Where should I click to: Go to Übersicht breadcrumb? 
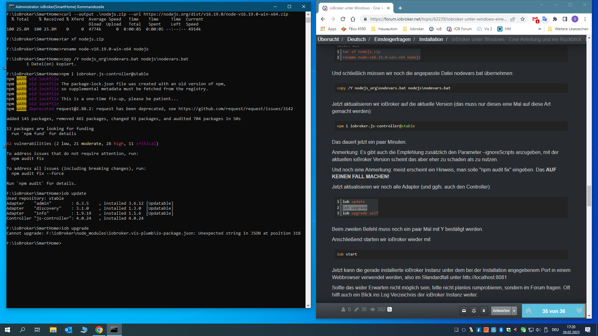(x=328, y=39)
